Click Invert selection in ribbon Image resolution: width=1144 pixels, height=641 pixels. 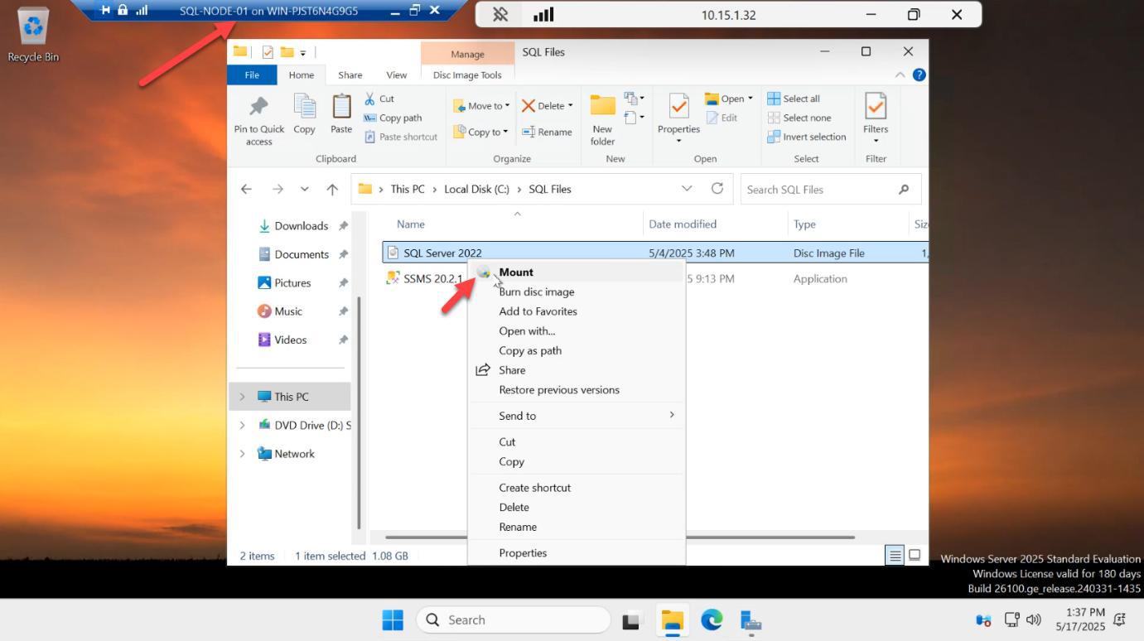(x=807, y=137)
